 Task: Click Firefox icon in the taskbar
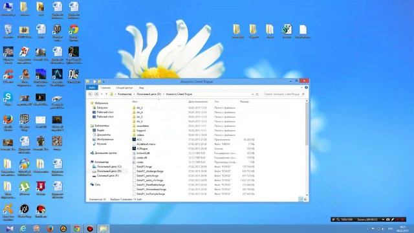coord(50,228)
